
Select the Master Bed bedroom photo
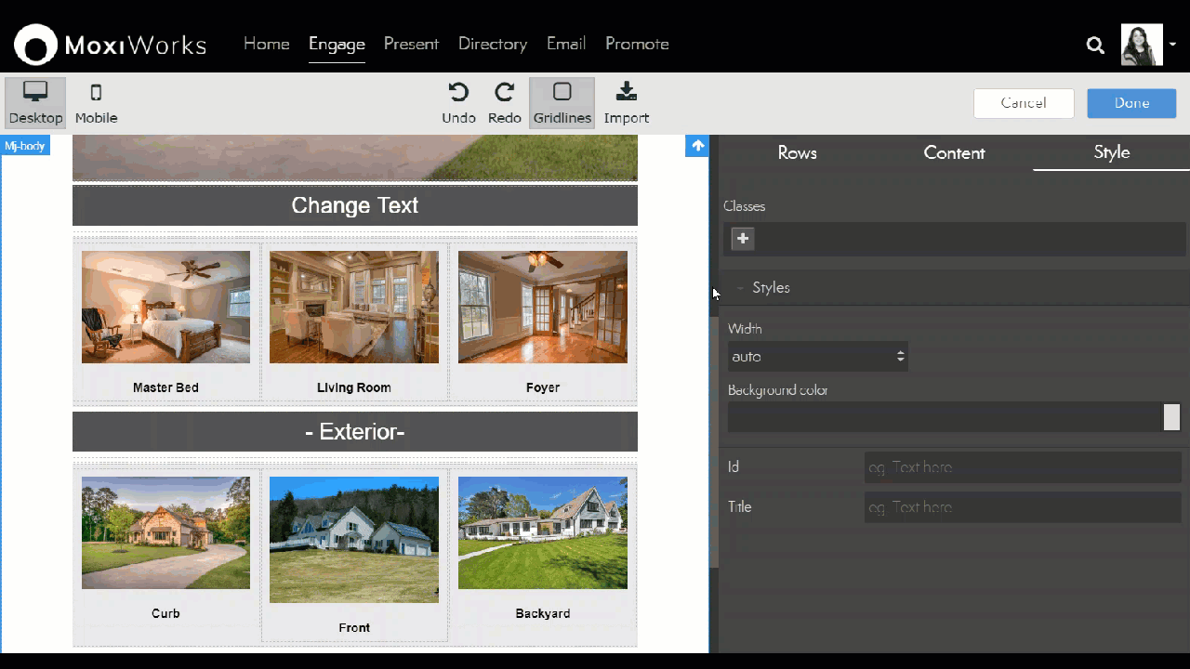point(165,307)
